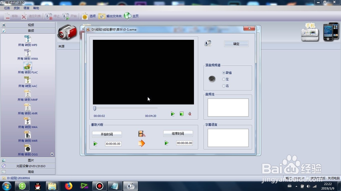Expand the 高级 Advanced category
341x191 pixels.
[28, 172]
